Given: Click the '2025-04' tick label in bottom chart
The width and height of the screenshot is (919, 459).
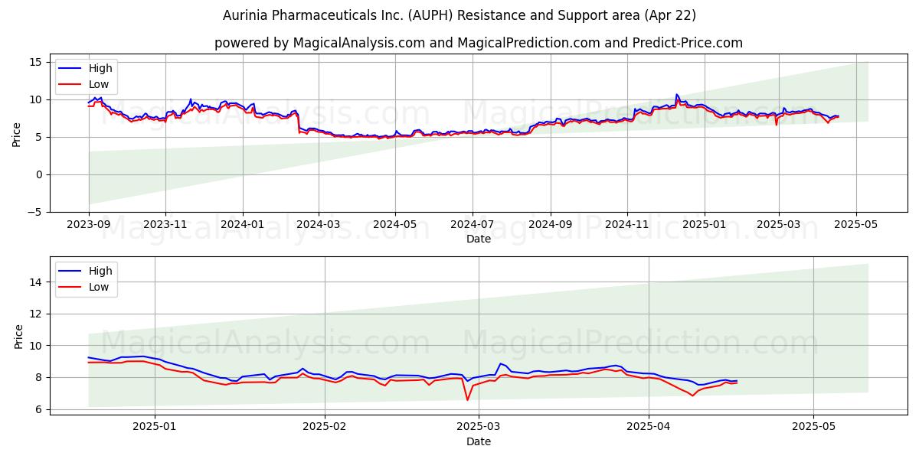Looking at the screenshot, I should click(649, 428).
